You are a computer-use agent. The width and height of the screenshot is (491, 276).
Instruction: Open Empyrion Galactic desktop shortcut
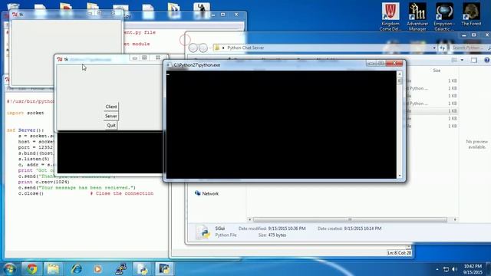[444, 17]
